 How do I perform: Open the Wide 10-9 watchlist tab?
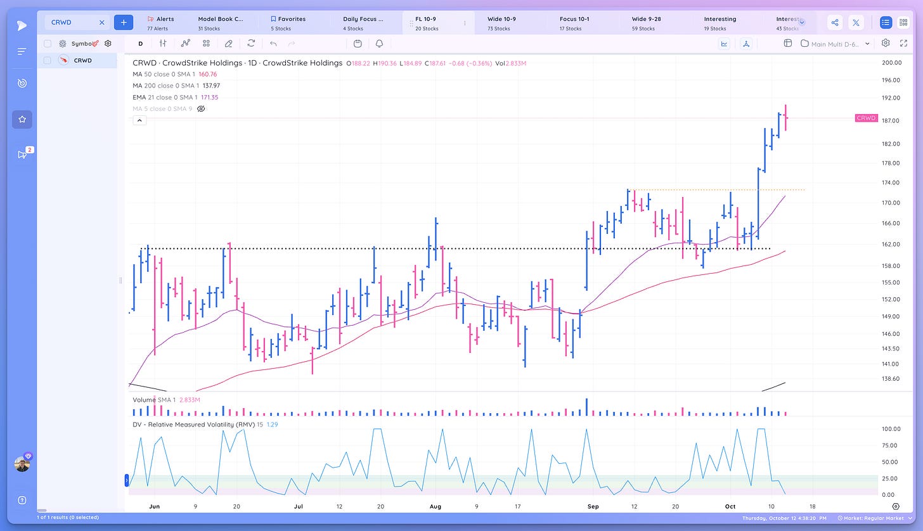[501, 23]
